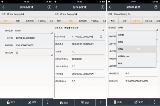Screen dimensions: 160x106
Task: Tap the 接受 button on the left screen
Action: (x=32, y=102)
